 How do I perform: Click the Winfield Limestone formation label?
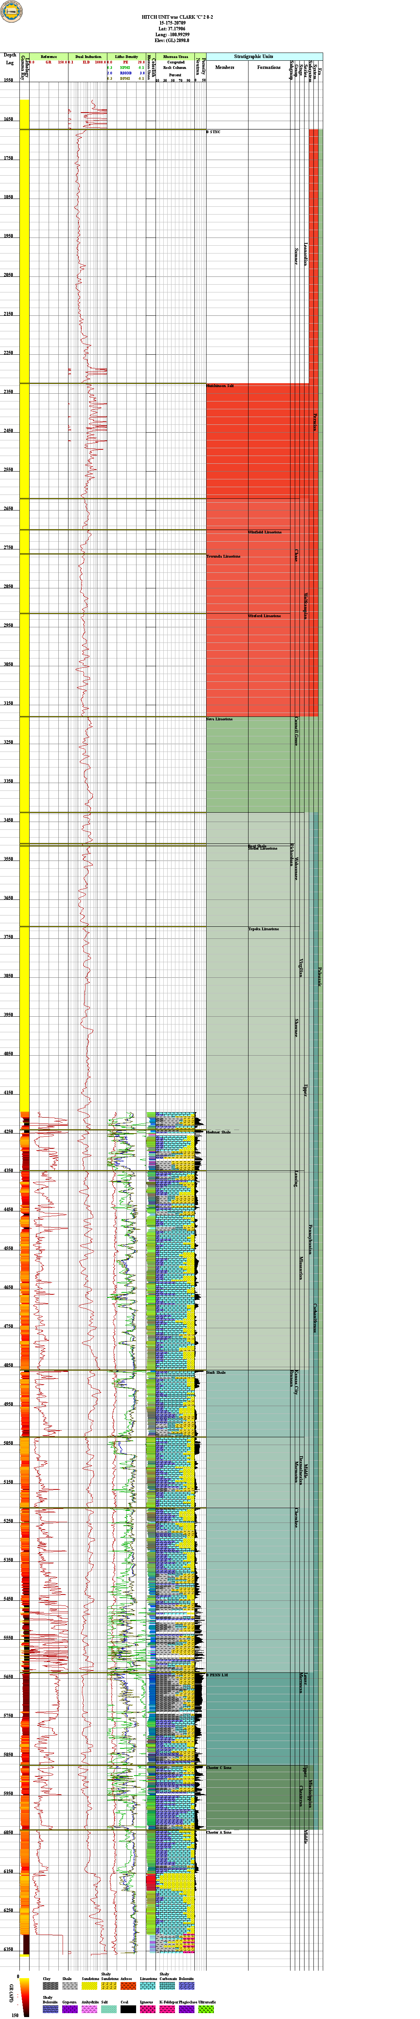[264, 532]
